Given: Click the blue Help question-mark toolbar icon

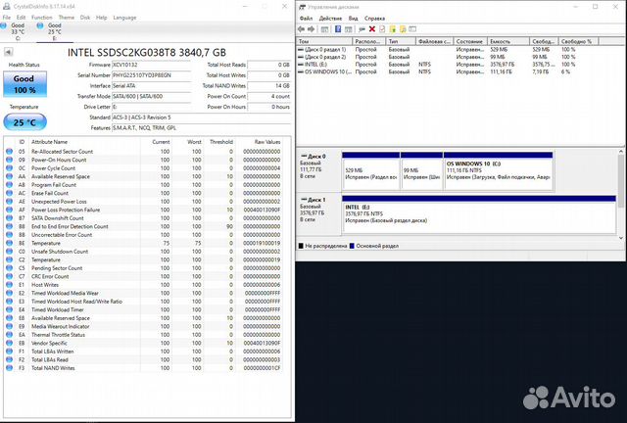Looking at the screenshot, I should click(338, 29).
